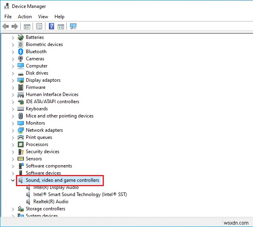Expand the Processors node

click(x=13, y=145)
